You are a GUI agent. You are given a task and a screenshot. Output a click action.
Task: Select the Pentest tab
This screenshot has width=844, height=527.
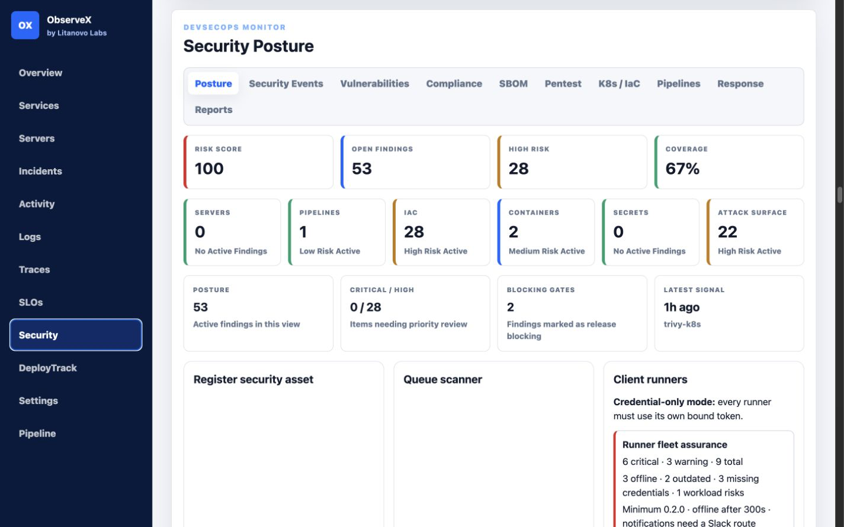pyautogui.click(x=563, y=83)
